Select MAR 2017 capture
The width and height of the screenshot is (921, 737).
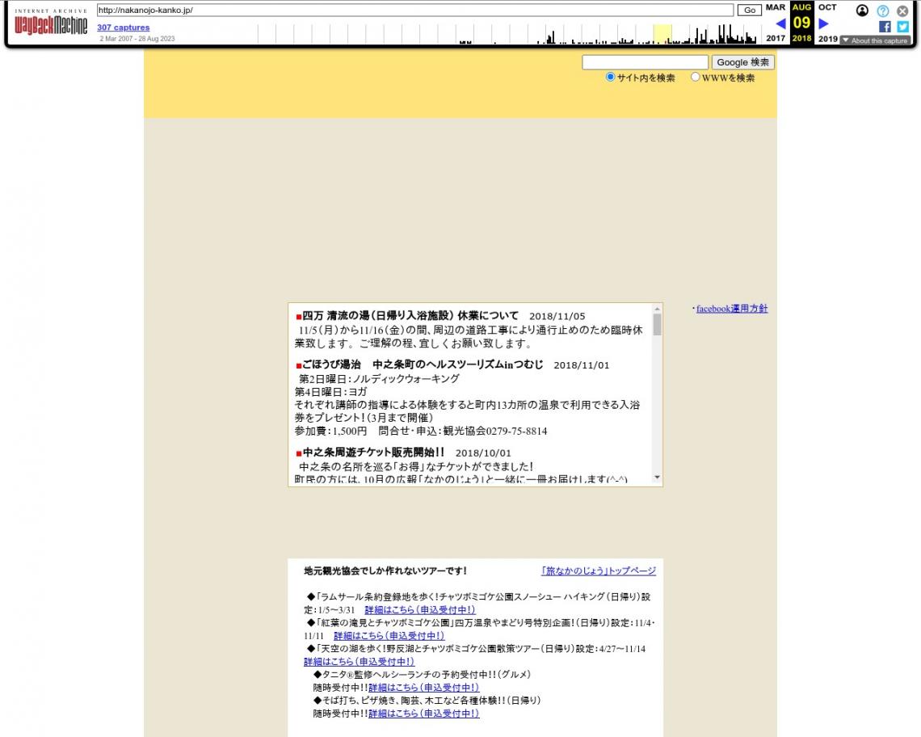coord(776,23)
